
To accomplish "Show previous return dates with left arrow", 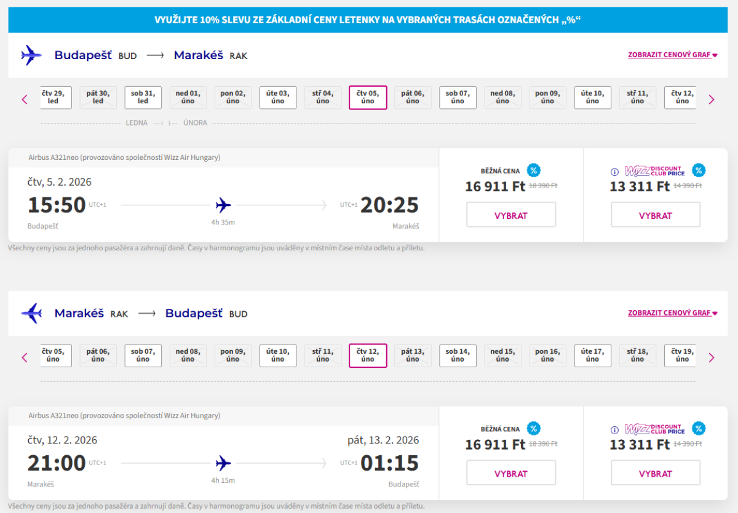I will click(25, 357).
